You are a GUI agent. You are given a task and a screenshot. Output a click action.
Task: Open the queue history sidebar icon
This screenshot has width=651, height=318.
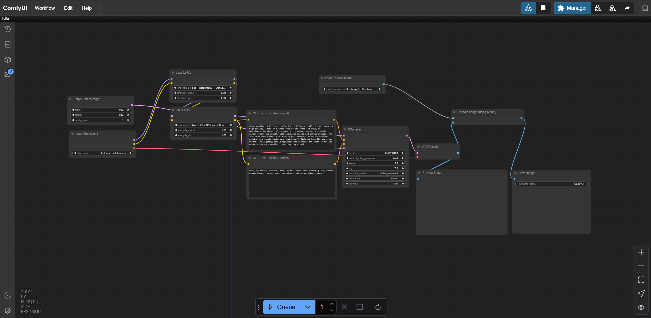(8, 29)
